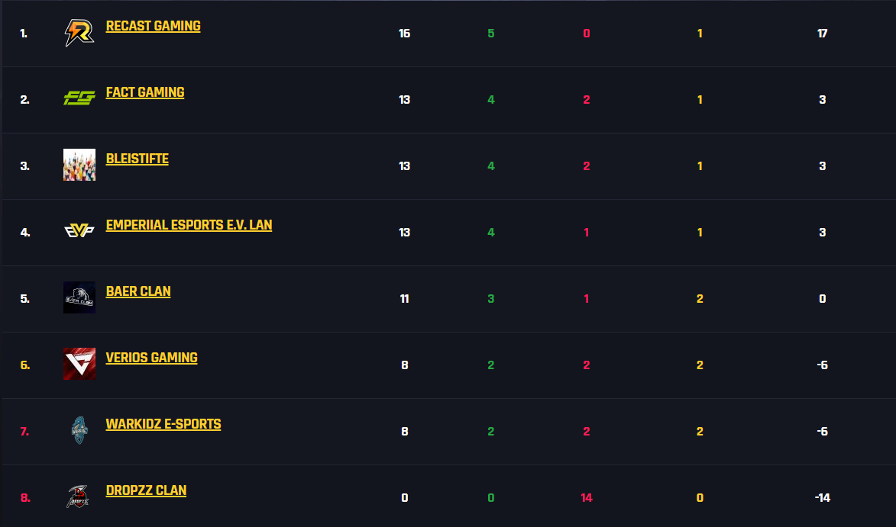896x527 pixels.
Task: Click Dropzz Clan's red 14 losses value
Action: 587,497
